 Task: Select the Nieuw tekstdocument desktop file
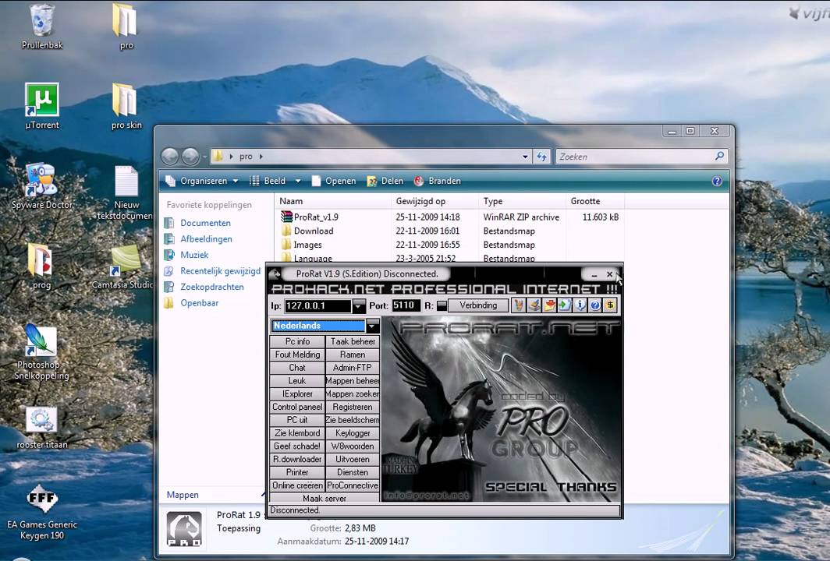[x=126, y=193]
